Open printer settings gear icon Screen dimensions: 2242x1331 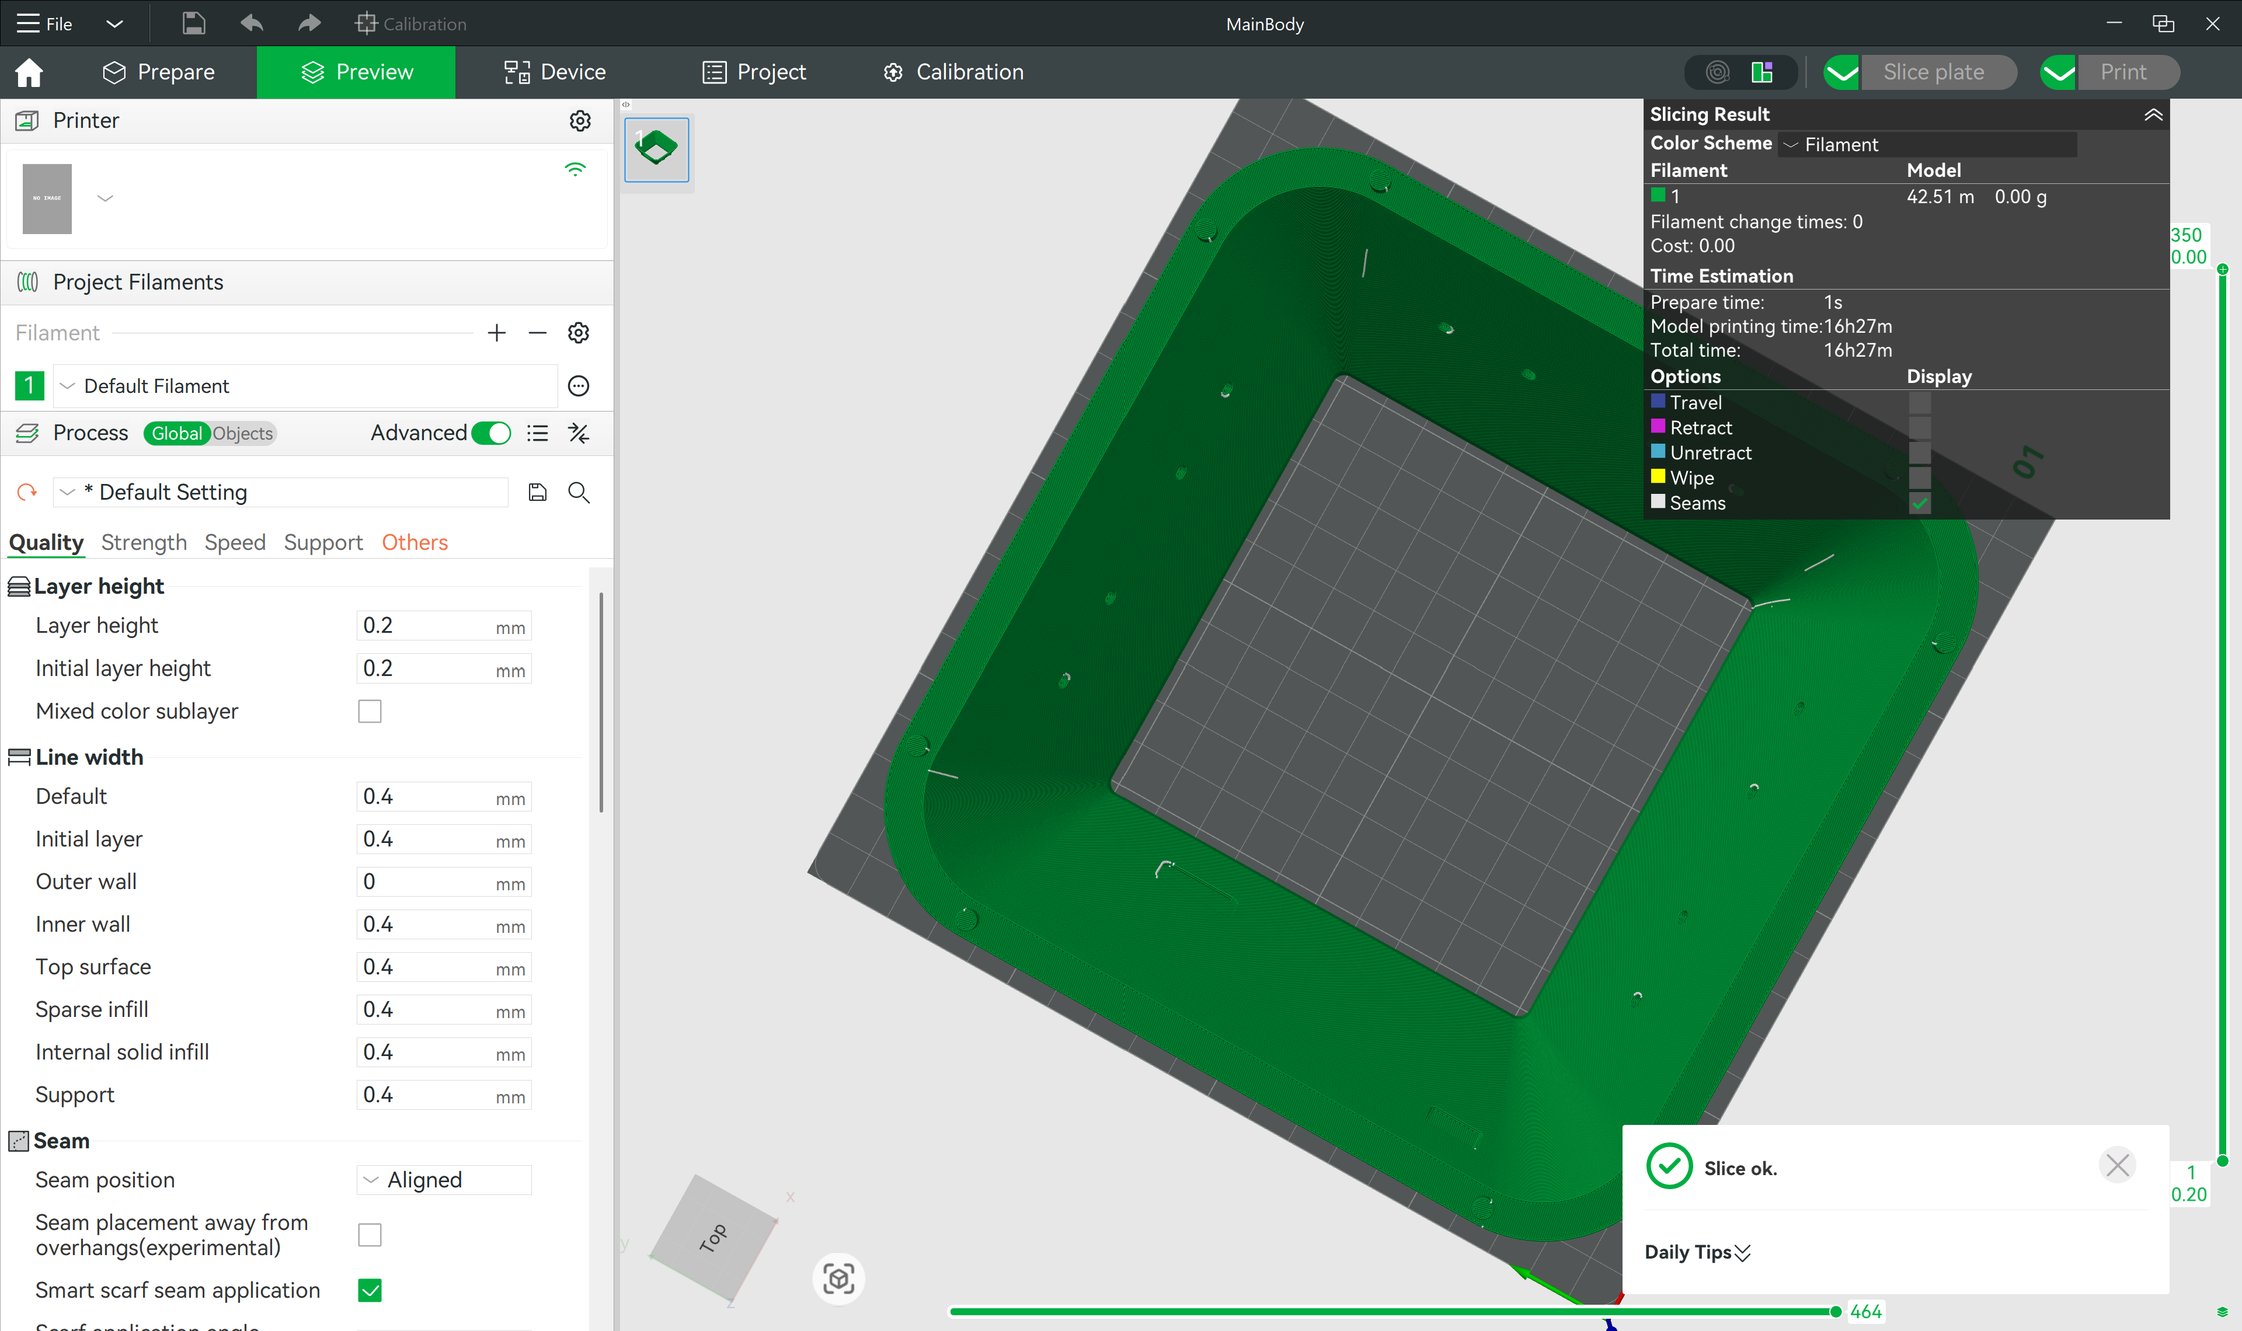coord(580,120)
